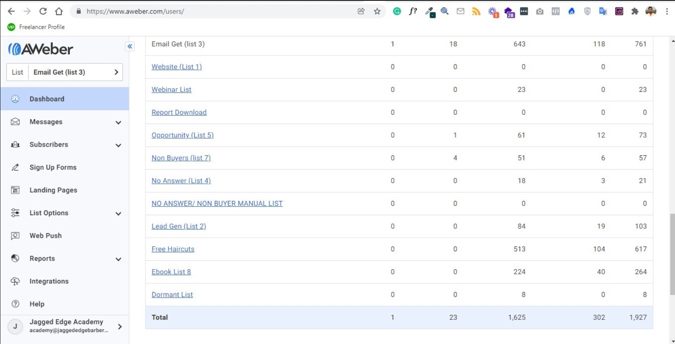Click the Landing Pages icon
Screen dimensions: 675x344
point(15,190)
